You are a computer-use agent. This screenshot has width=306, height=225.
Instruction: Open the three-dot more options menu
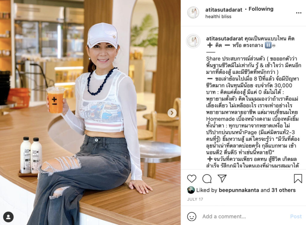(x=299, y=13)
